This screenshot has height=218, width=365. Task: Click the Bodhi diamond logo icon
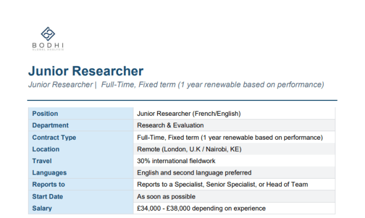[x=48, y=34]
